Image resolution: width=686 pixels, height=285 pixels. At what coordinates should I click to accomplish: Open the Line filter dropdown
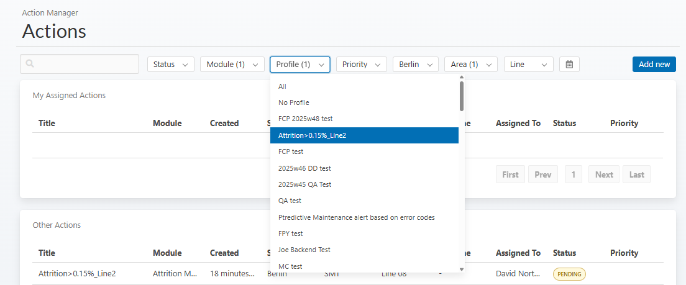(x=528, y=65)
